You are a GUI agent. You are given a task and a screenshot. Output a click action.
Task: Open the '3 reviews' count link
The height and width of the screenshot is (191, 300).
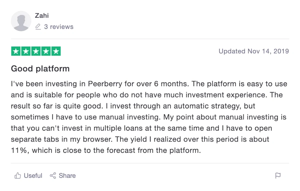[59, 27]
